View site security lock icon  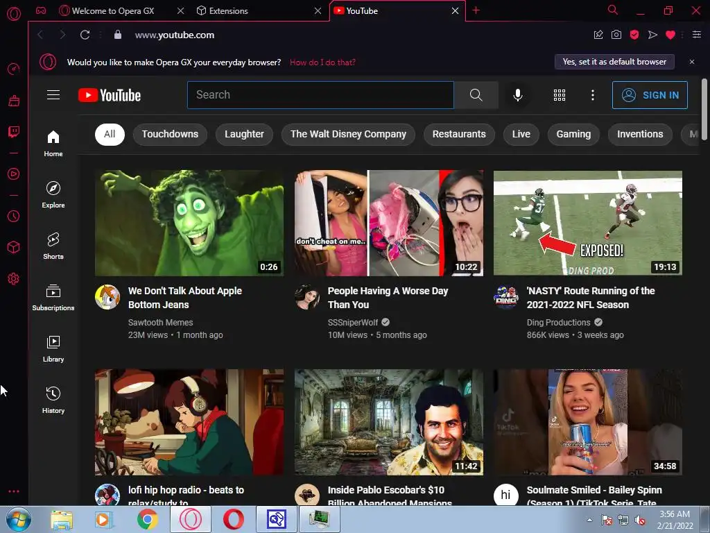click(x=118, y=35)
